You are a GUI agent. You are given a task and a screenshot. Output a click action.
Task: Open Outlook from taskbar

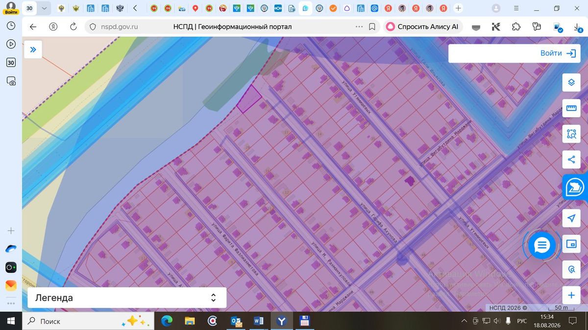(x=236, y=321)
